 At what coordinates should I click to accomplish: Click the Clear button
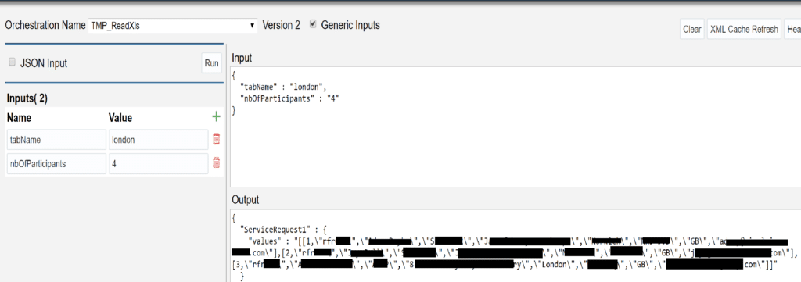tap(691, 29)
